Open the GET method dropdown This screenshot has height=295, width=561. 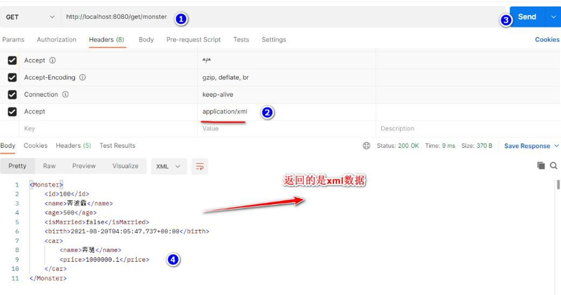tap(30, 17)
